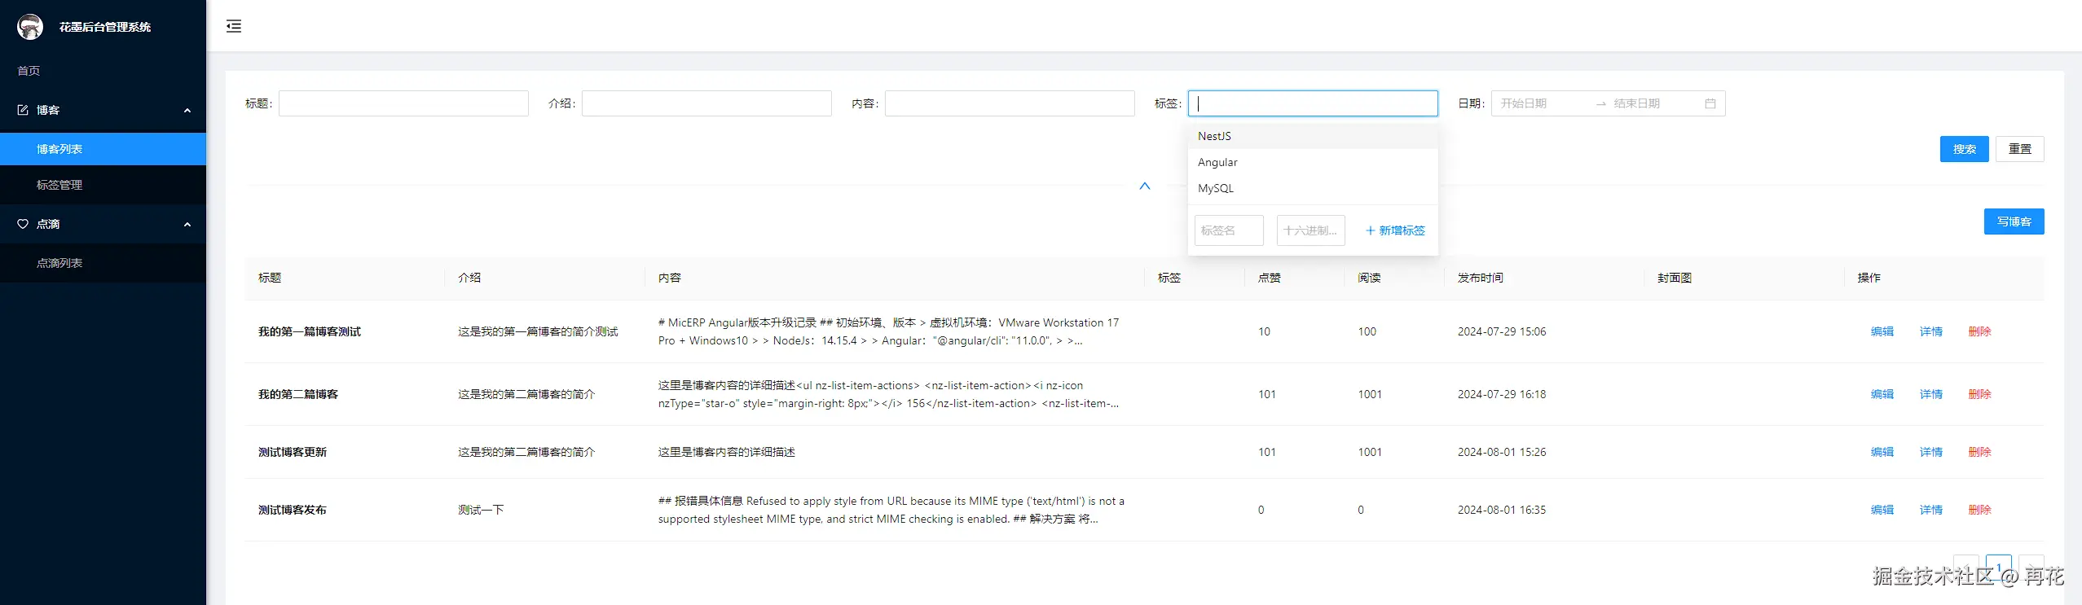
Task: Click intro text 测试一下
Action: (481, 510)
